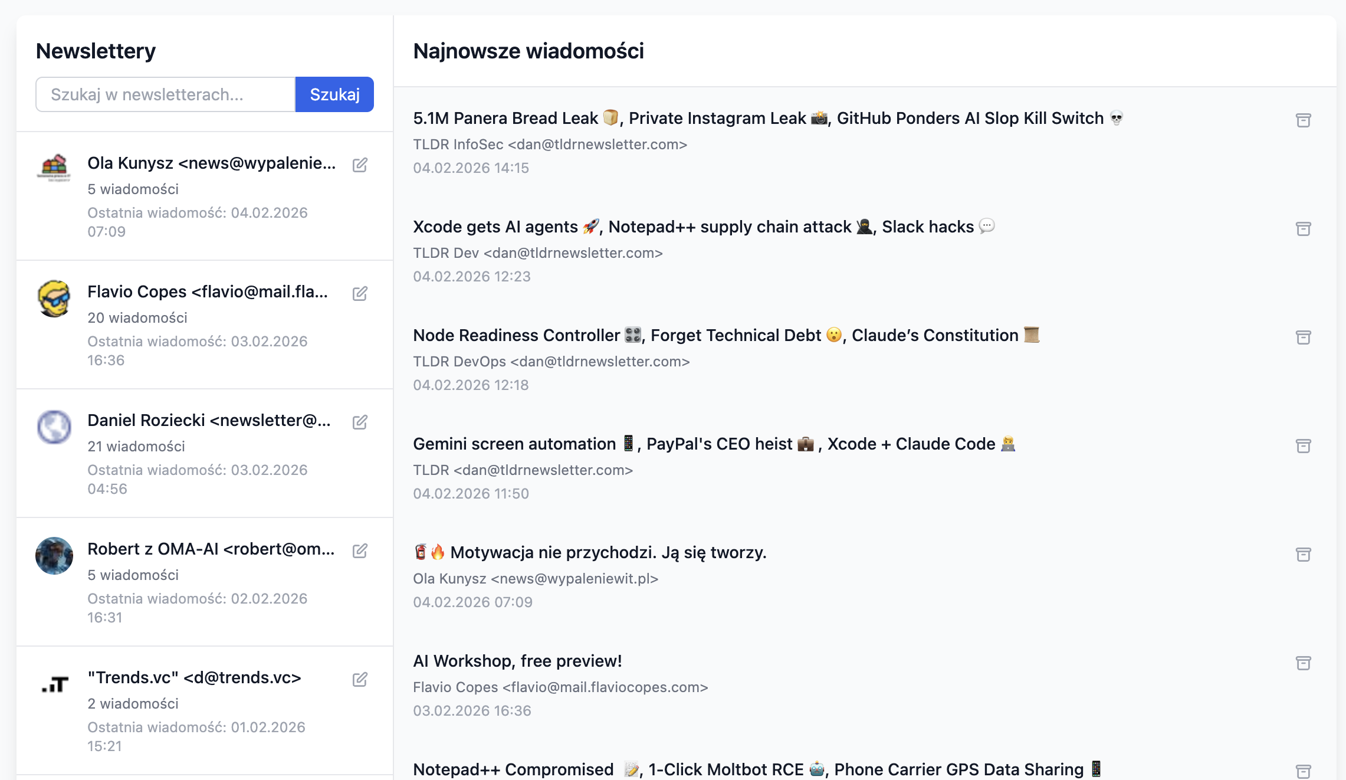Click sender 'TLDR DevOps <dan@tldrnewsletter.com>'

(x=551, y=362)
